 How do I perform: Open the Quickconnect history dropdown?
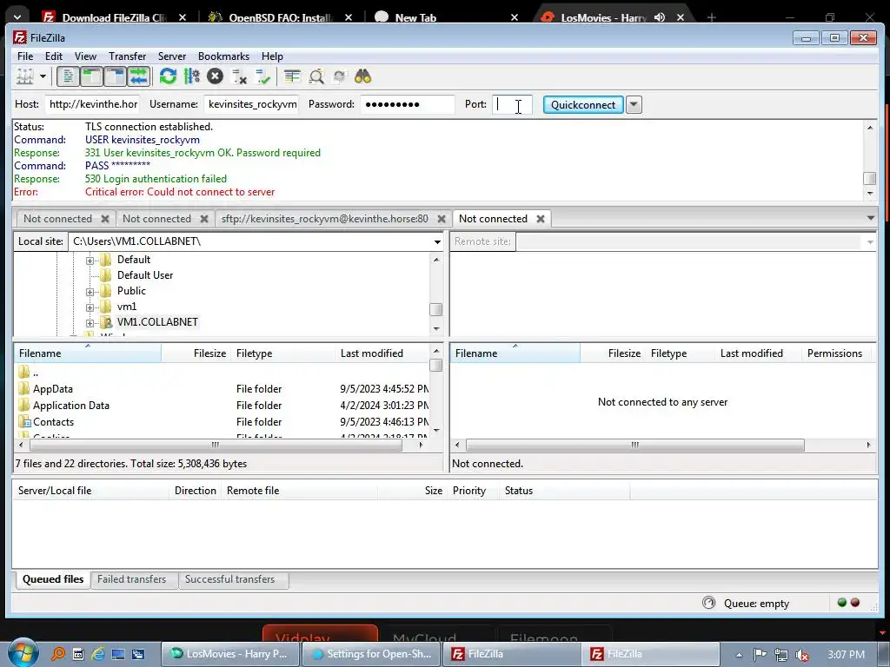click(634, 105)
